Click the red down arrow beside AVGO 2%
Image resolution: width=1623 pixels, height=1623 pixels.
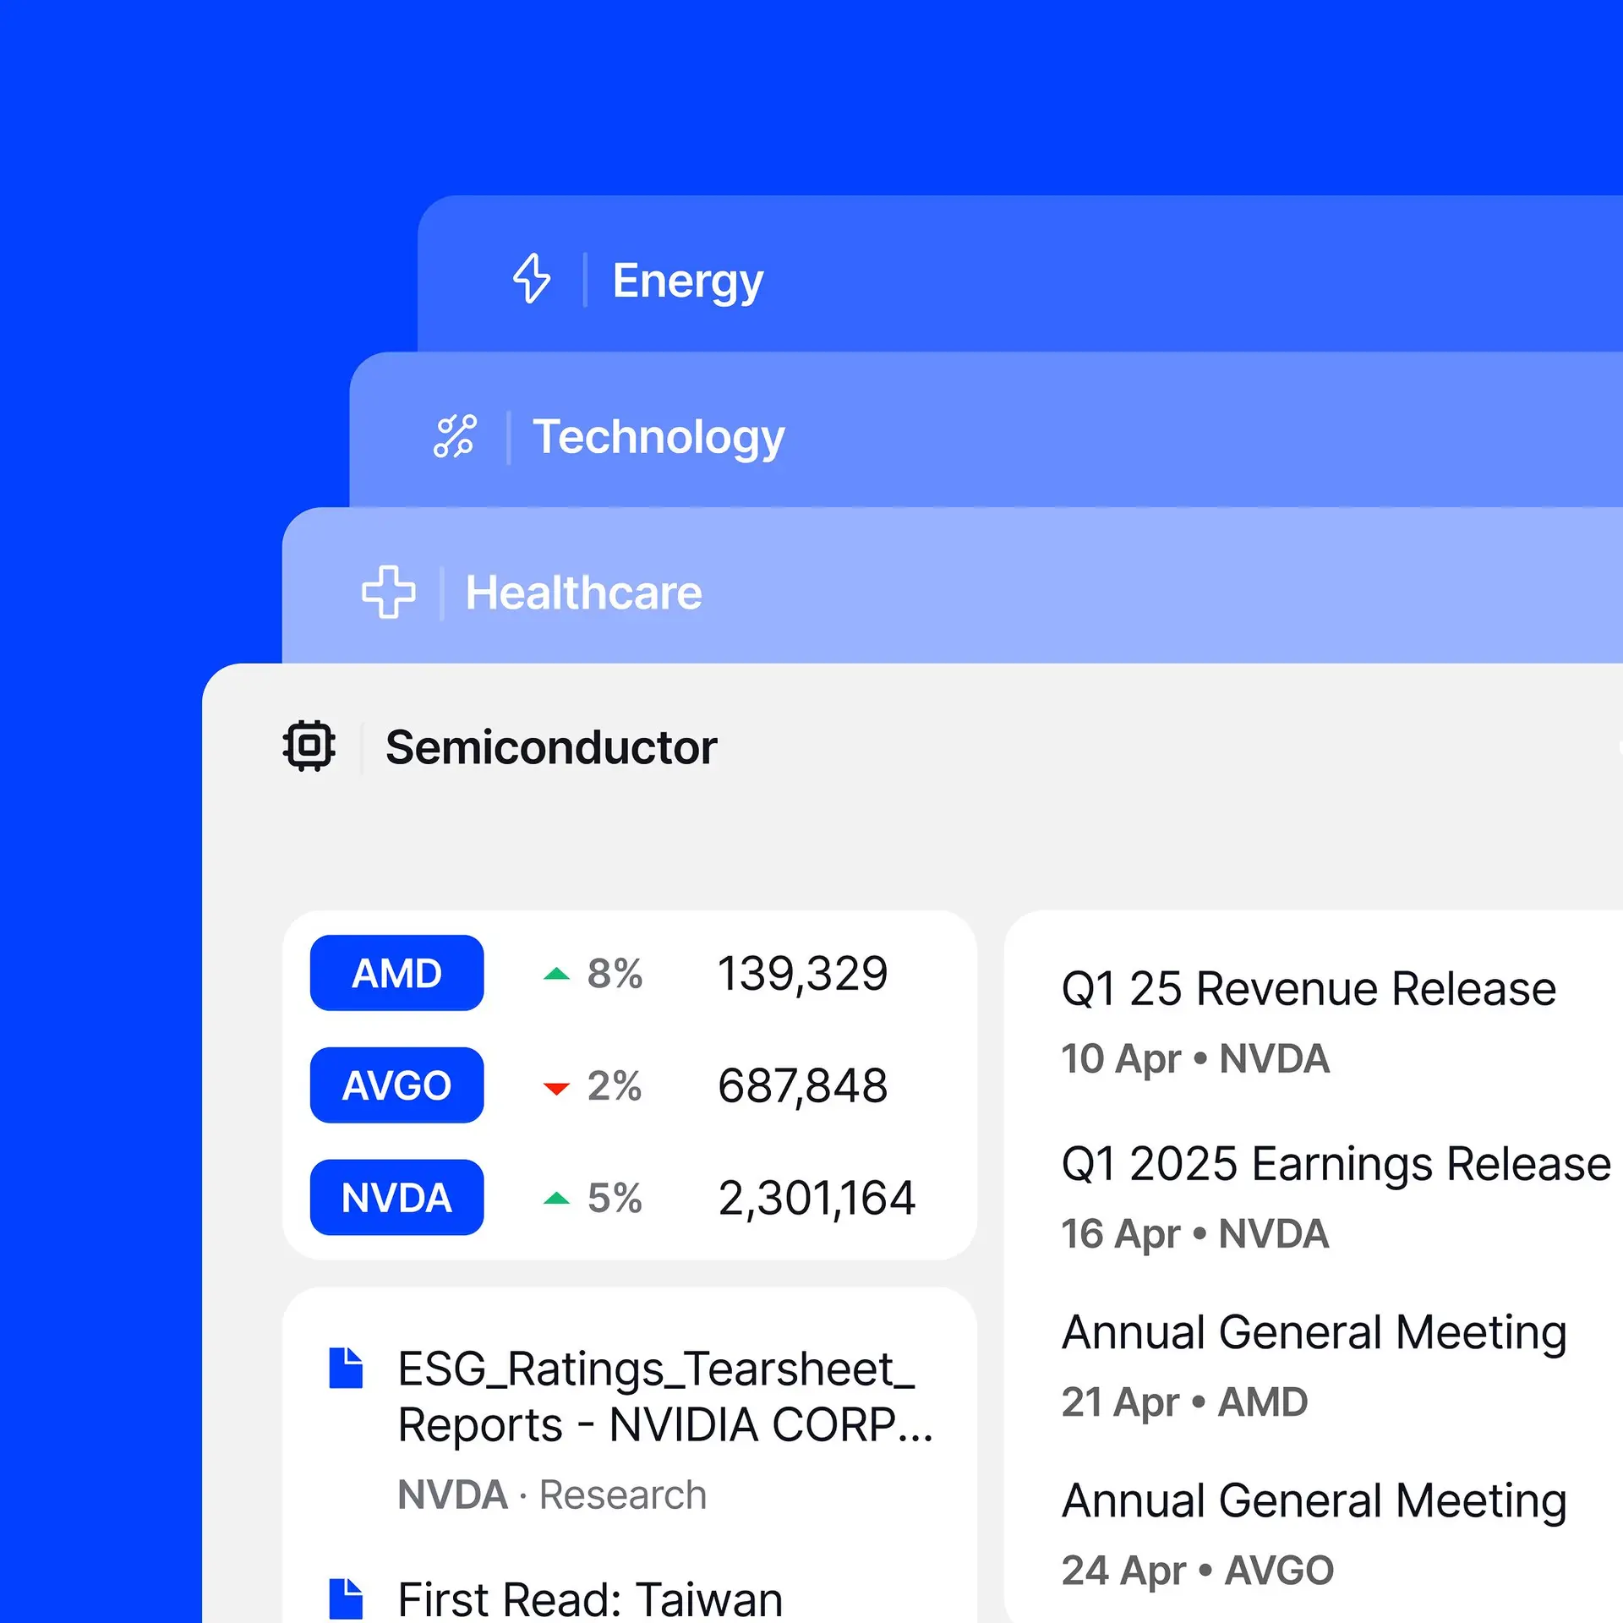click(x=556, y=1088)
